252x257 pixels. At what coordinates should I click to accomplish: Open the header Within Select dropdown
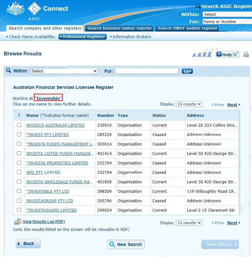click(227, 14)
